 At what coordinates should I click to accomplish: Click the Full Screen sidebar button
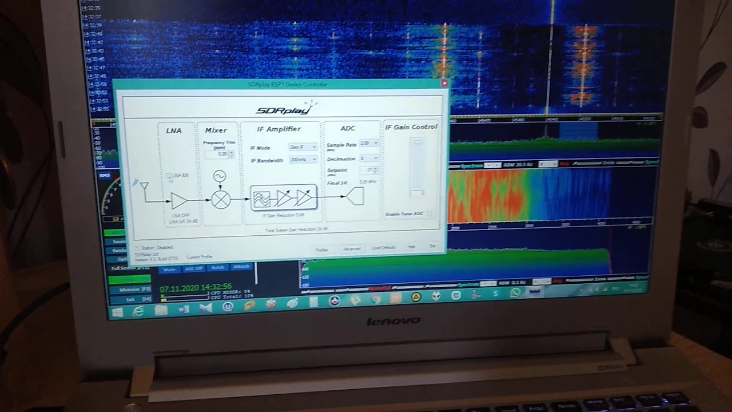coord(130,268)
